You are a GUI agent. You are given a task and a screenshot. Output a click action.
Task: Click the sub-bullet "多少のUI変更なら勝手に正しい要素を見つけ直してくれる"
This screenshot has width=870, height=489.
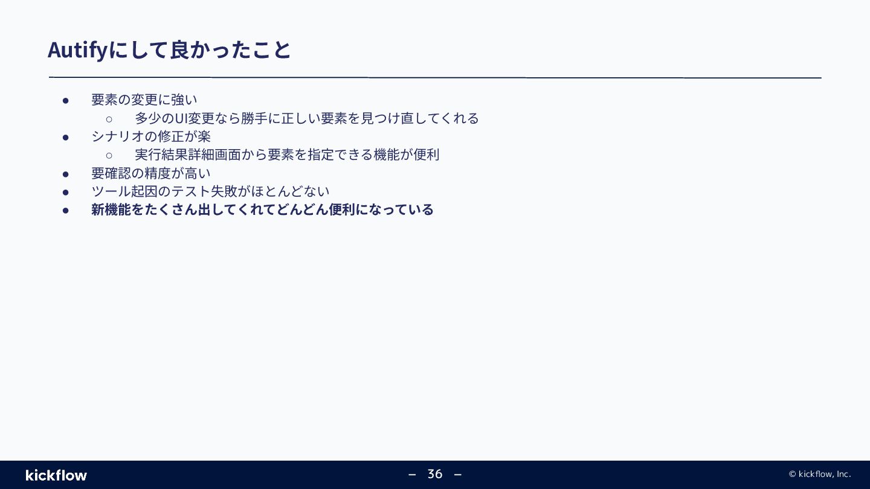[x=306, y=118]
